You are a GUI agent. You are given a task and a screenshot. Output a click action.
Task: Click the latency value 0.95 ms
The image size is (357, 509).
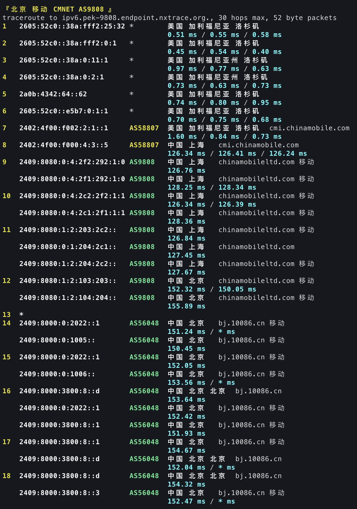point(267,103)
